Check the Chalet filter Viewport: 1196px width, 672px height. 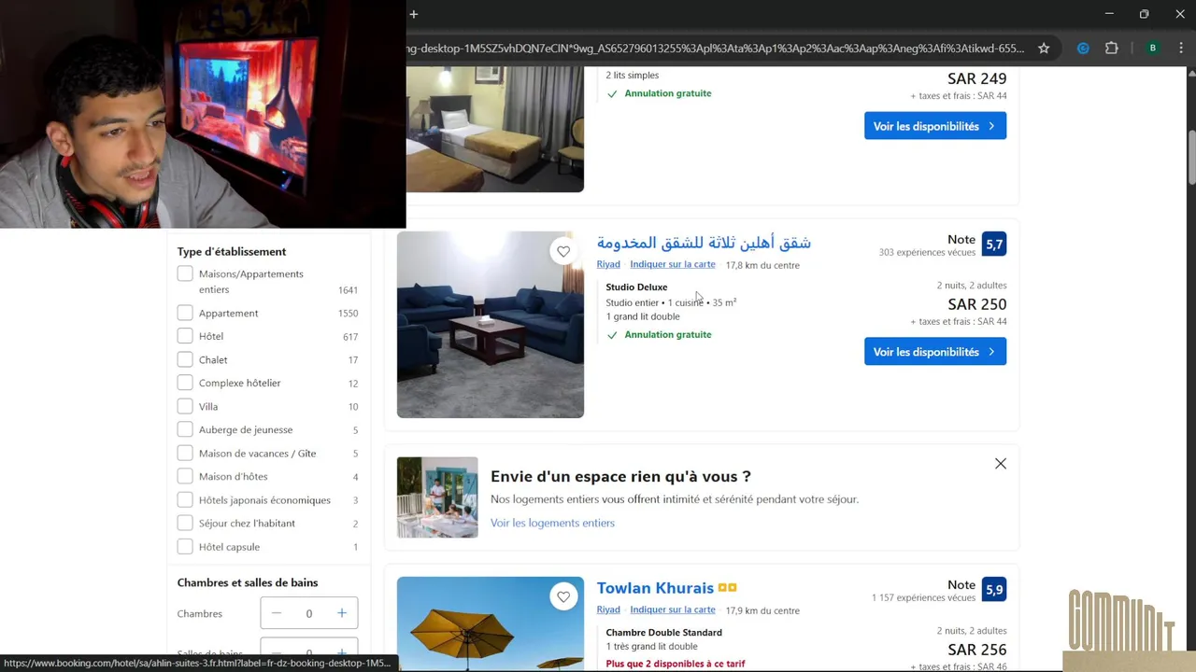(185, 359)
